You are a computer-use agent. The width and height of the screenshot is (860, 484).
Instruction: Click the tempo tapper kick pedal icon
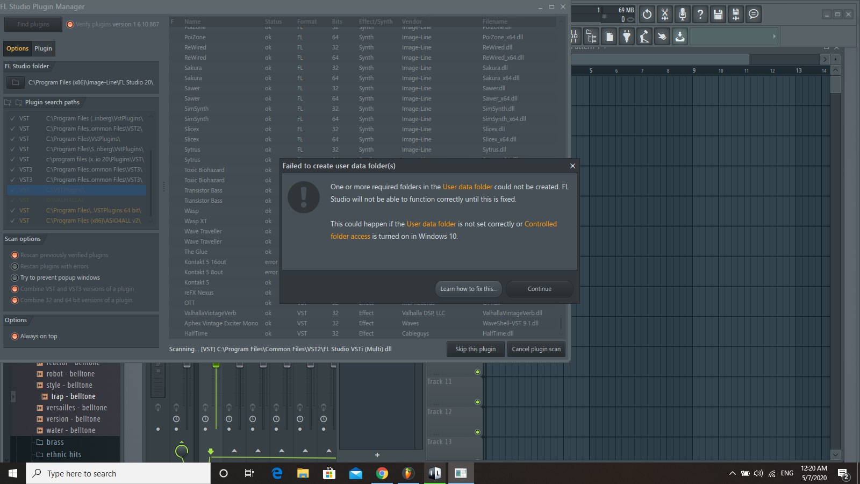pyautogui.click(x=644, y=37)
